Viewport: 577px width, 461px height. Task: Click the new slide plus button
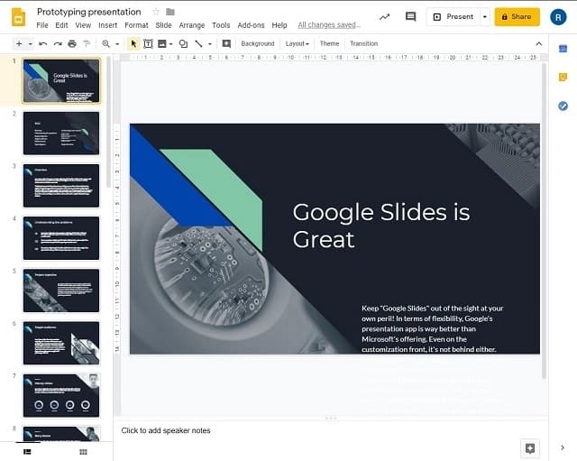19,44
